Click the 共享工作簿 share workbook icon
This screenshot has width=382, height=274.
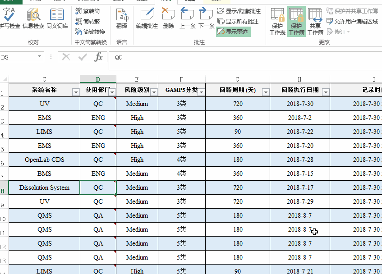316,20
